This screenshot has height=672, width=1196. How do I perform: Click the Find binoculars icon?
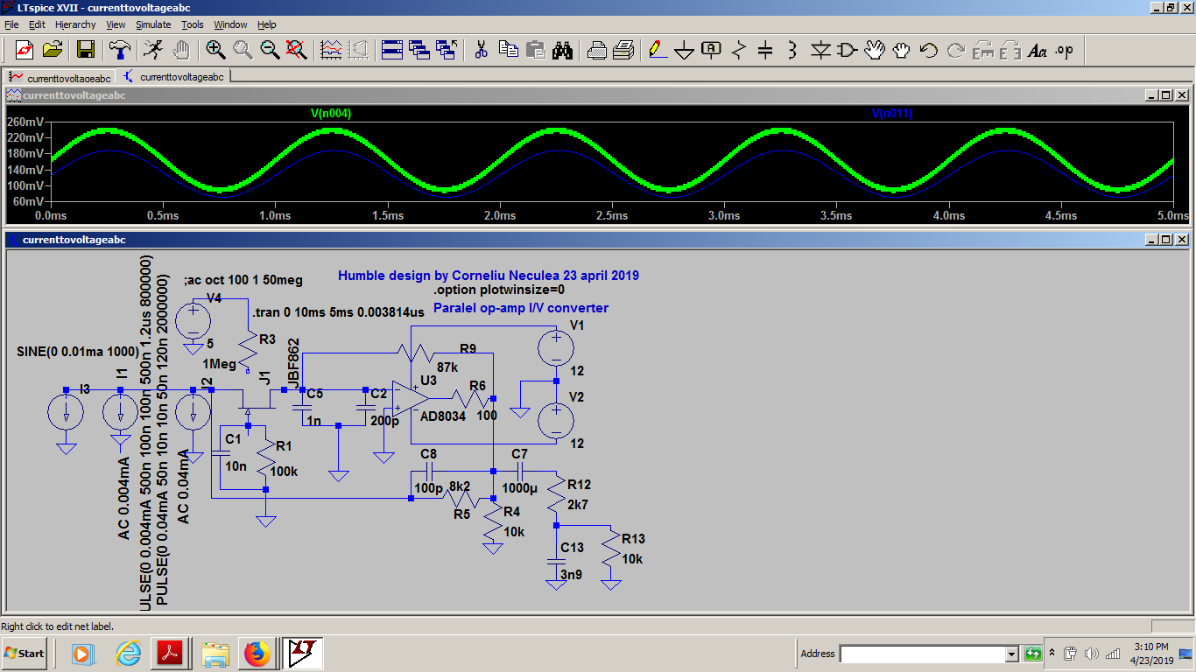[x=562, y=50]
